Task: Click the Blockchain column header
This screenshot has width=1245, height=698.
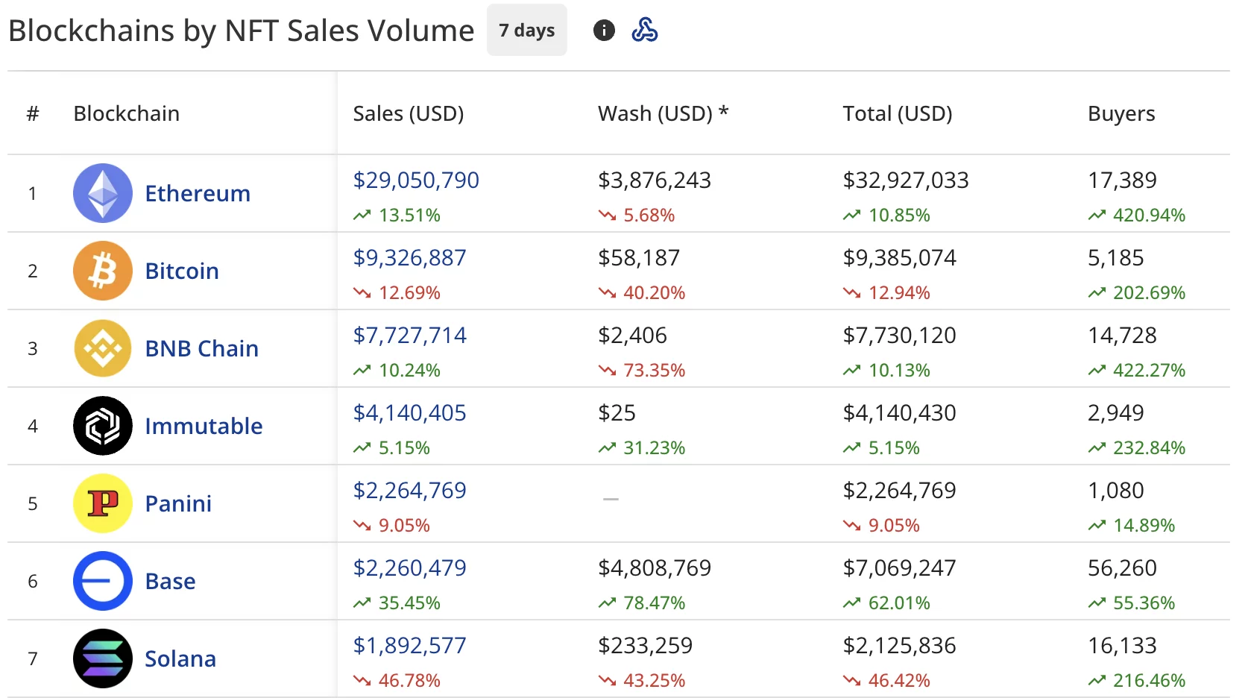Action: pos(126,113)
